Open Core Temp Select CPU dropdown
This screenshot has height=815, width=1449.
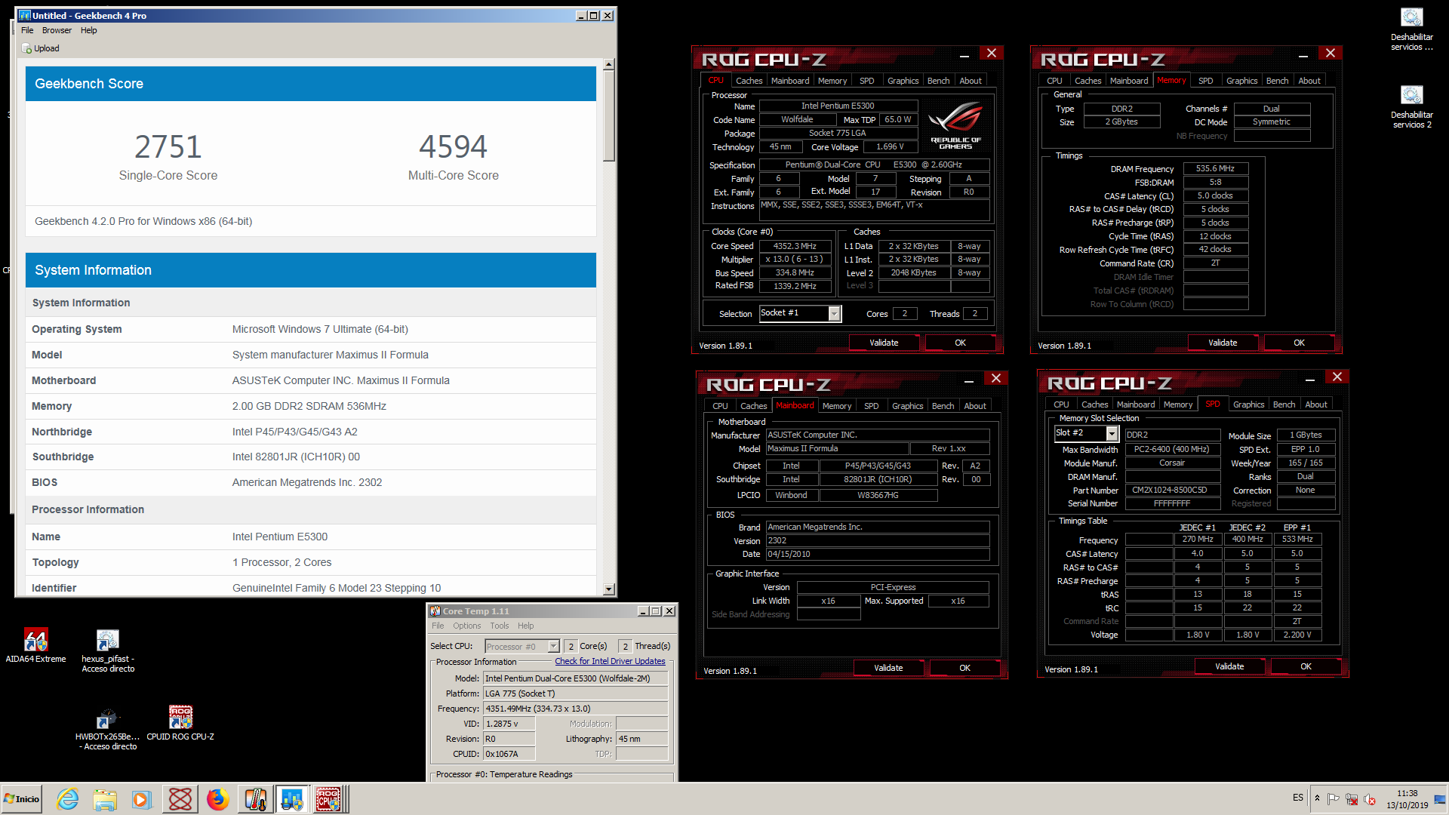pyautogui.click(x=521, y=647)
